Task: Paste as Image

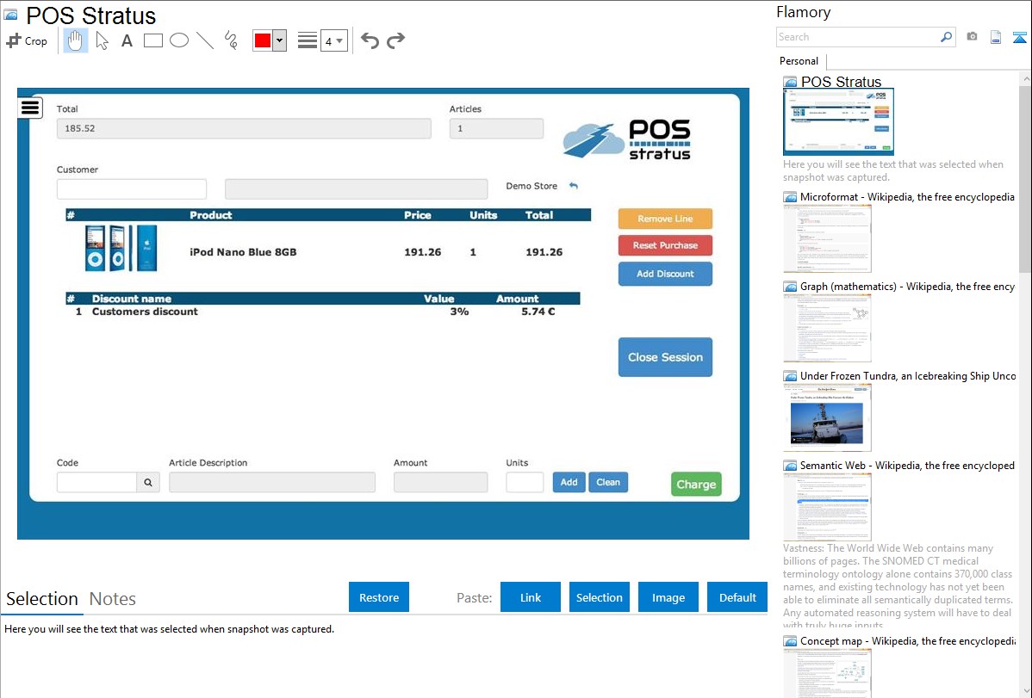Action: 668,597
